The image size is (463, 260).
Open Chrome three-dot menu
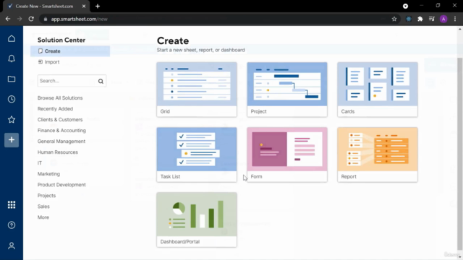455,19
